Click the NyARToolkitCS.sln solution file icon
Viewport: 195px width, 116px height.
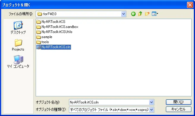[39, 47]
